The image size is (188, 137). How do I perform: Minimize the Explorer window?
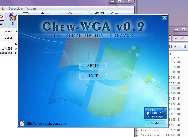pyautogui.click(x=177, y=29)
